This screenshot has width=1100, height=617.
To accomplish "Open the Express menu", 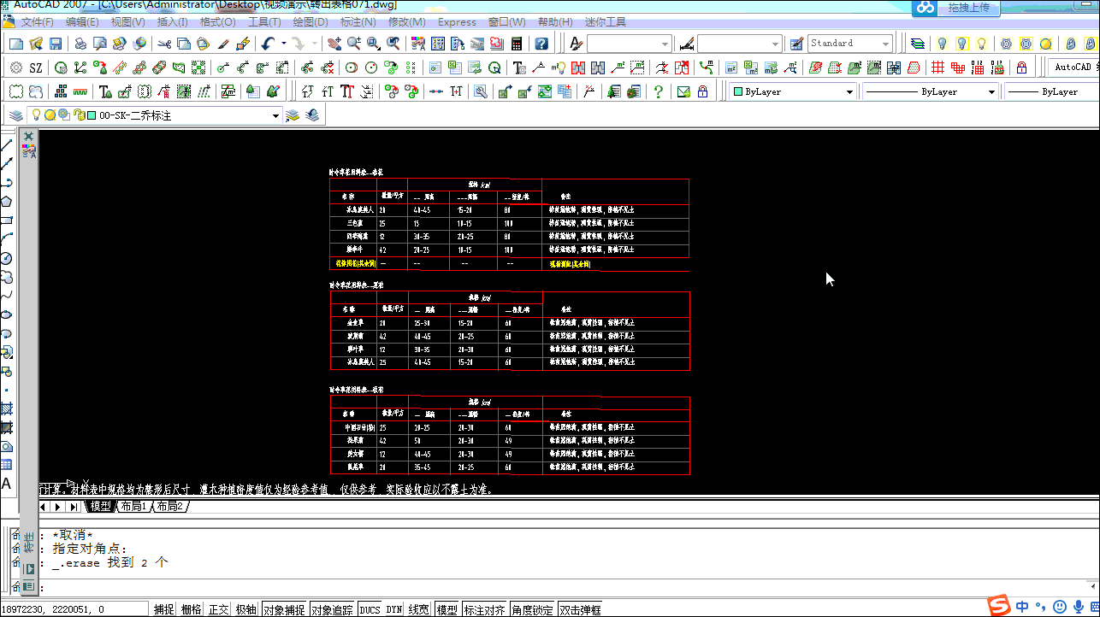I will [x=457, y=22].
